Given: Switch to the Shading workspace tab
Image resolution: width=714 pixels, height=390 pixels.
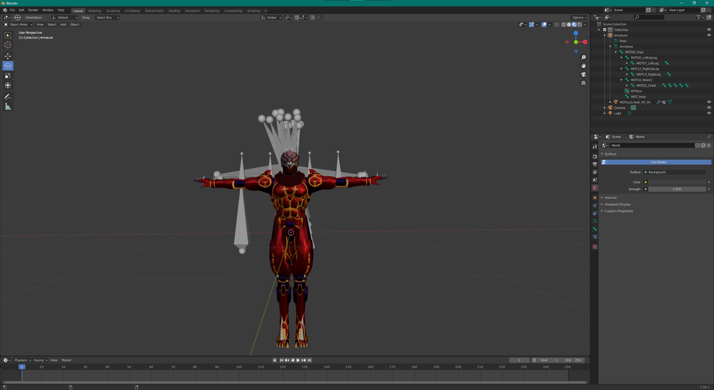Looking at the screenshot, I should coord(174,11).
